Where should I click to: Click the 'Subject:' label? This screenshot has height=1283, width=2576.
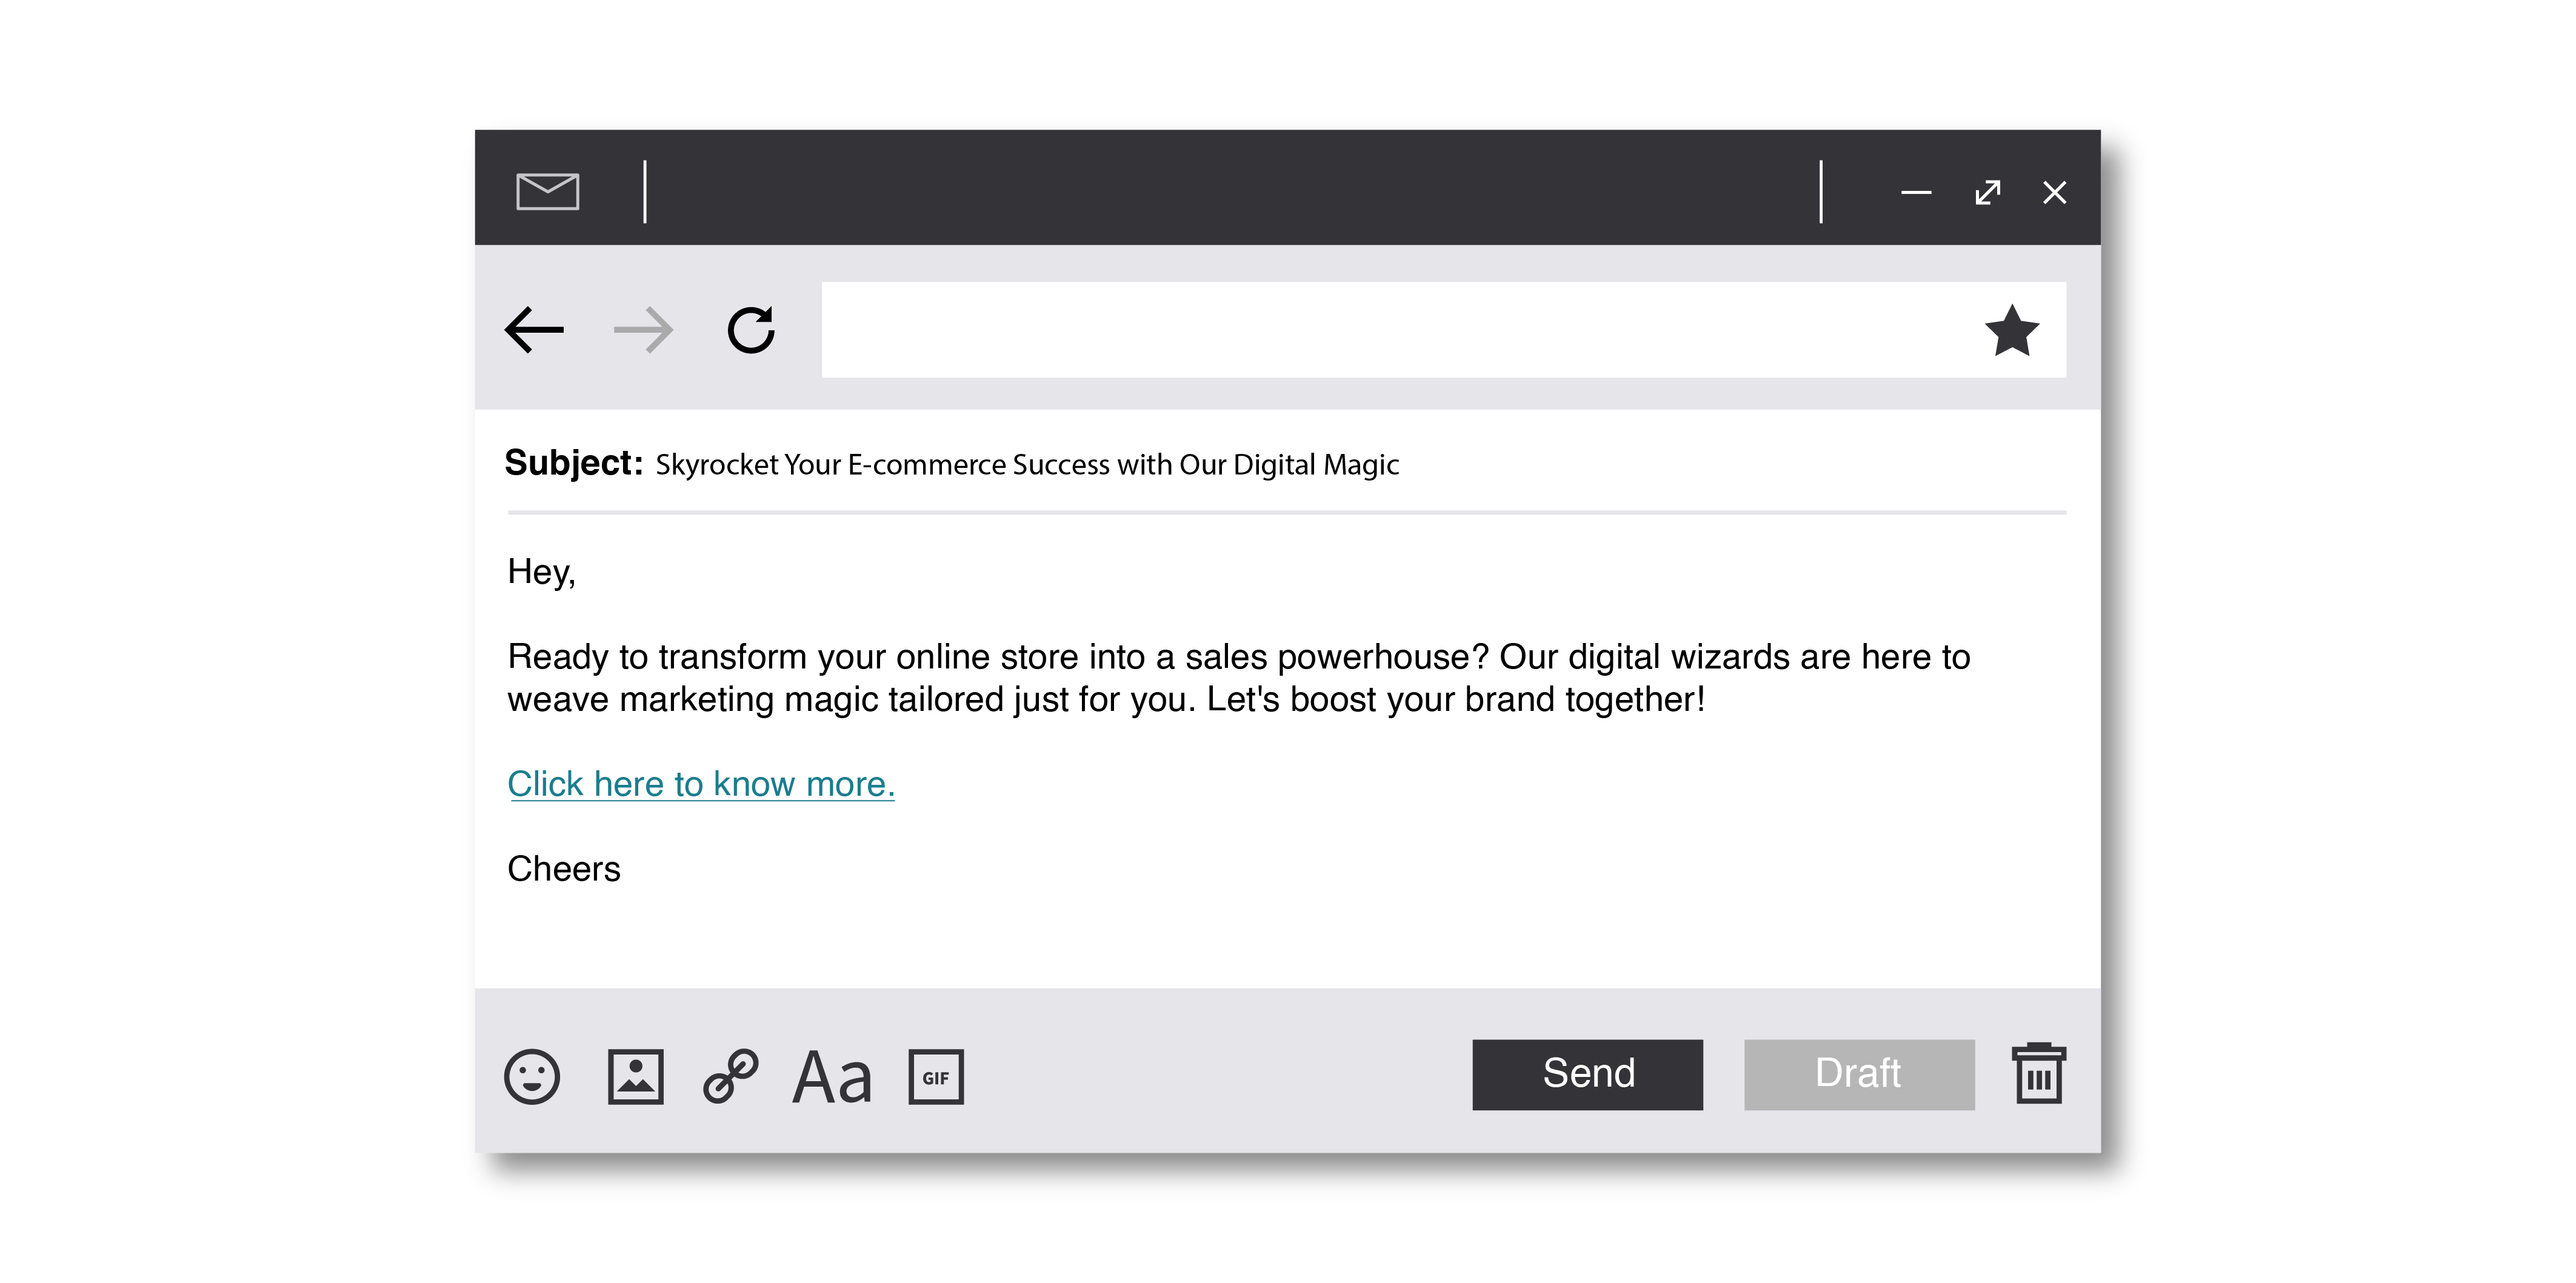[x=574, y=463]
